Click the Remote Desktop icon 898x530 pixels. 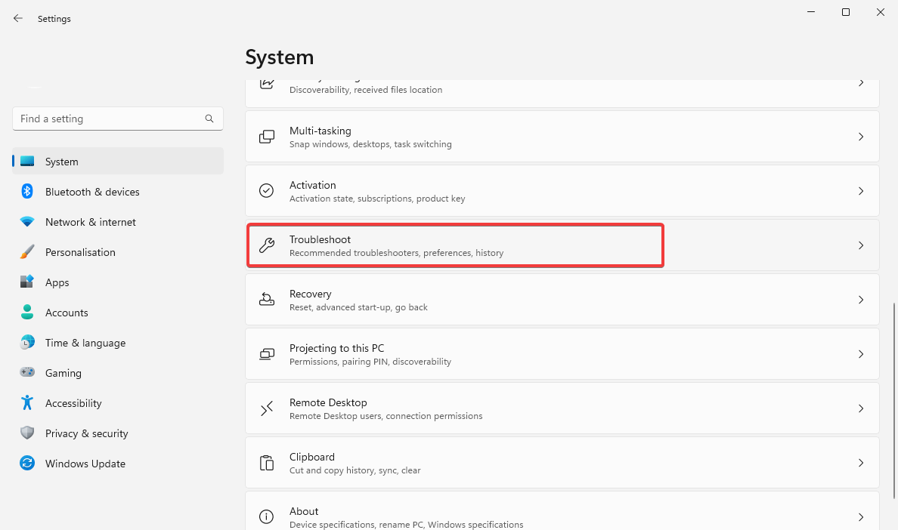(x=266, y=408)
